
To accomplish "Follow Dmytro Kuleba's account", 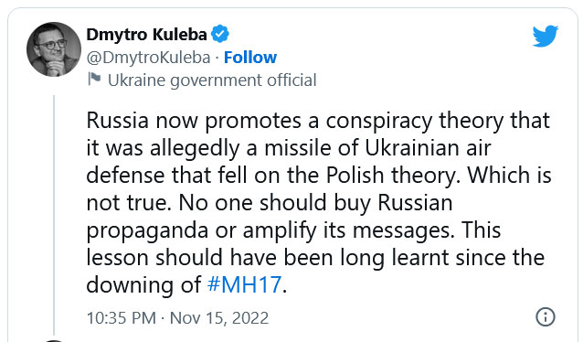I will 250,58.
